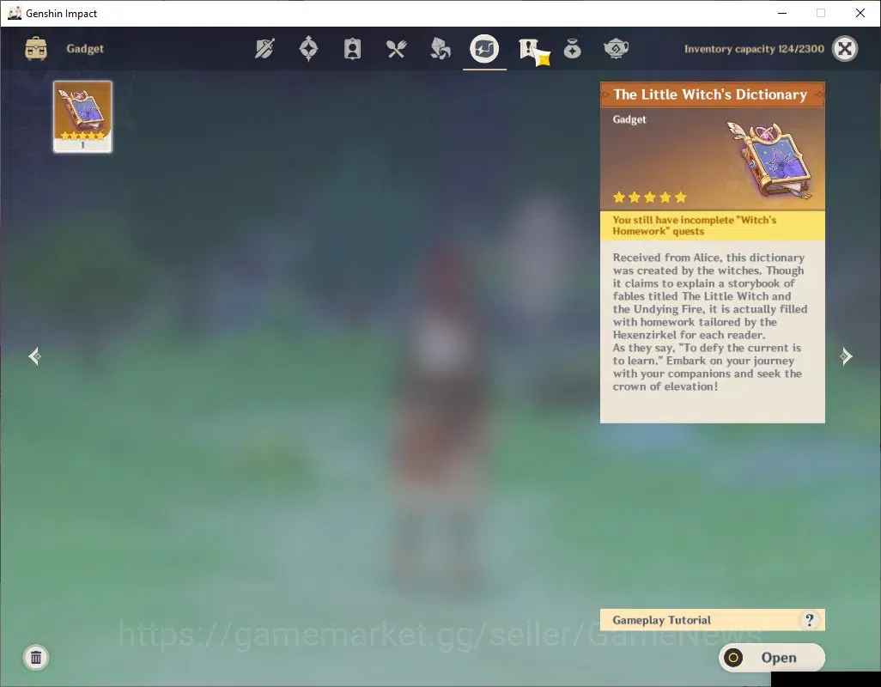Screen dimensions: 881x687
Task: Click the Gadget category heading top left
Action: tap(85, 49)
